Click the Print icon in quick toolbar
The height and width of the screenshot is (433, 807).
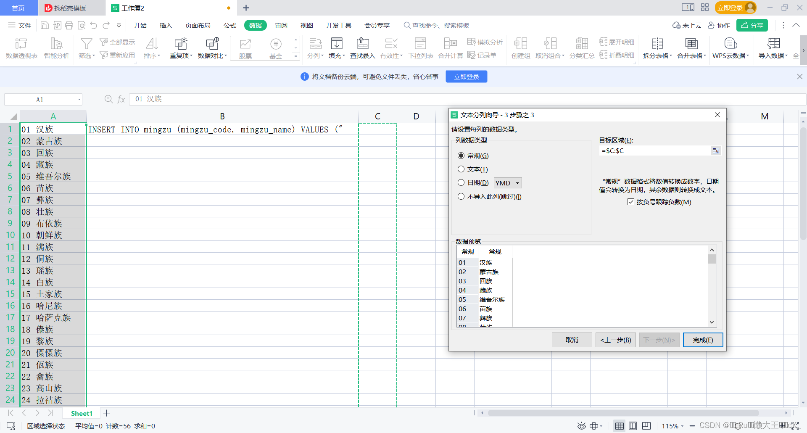point(69,25)
